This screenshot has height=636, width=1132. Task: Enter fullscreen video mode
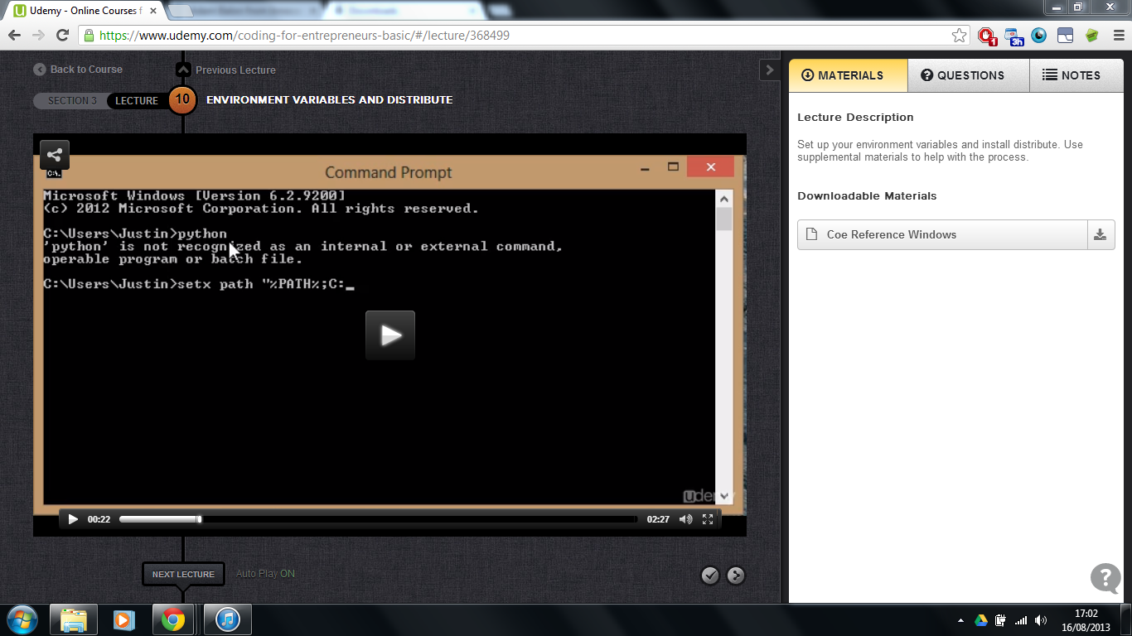click(708, 519)
